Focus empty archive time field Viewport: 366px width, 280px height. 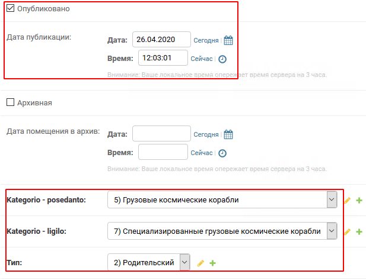click(163, 152)
